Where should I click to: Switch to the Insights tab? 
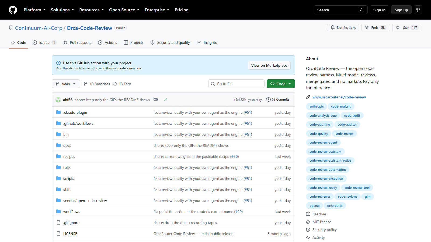pyautogui.click(x=207, y=43)
